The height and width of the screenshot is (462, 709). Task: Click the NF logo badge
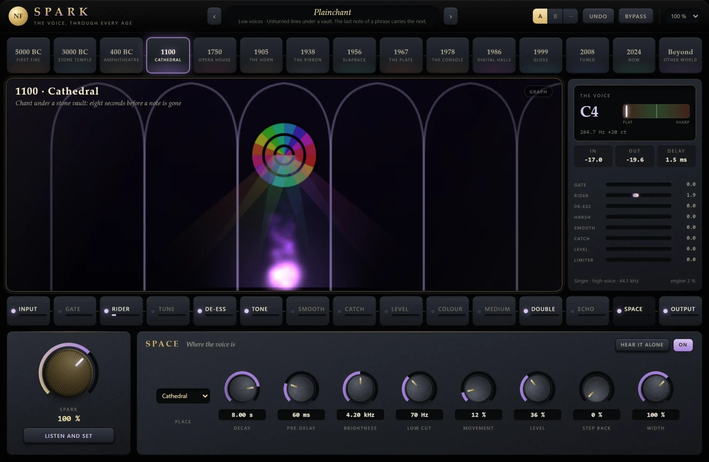coord(18,16)
